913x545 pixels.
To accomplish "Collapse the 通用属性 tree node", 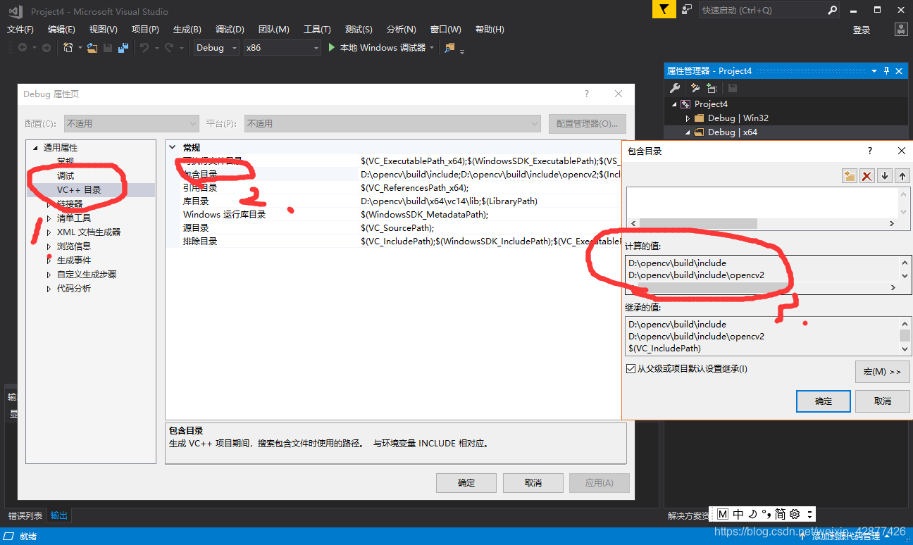I will coord(35,148).
